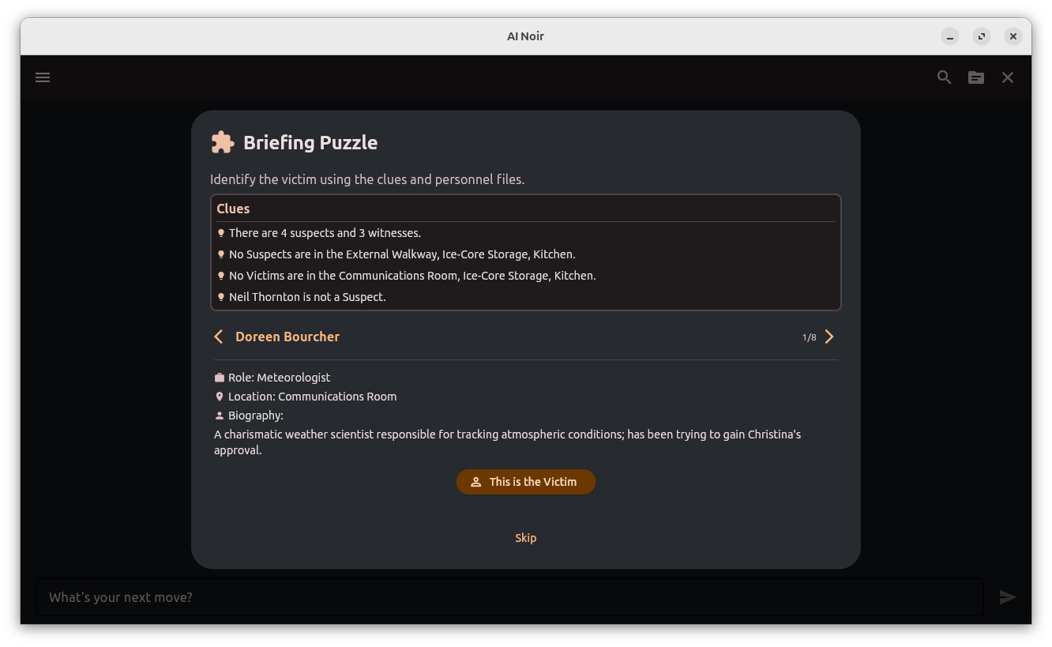Click the lightbulb beside the Neil Thornton clue
Screen dimensions: 1052x647
(x=221, y=296)
